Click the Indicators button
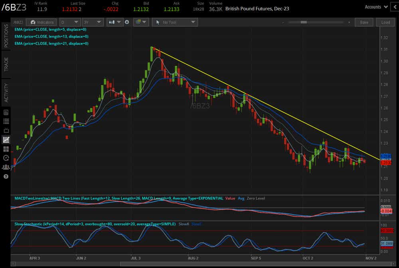399x268 pixels. coord(41,22)
